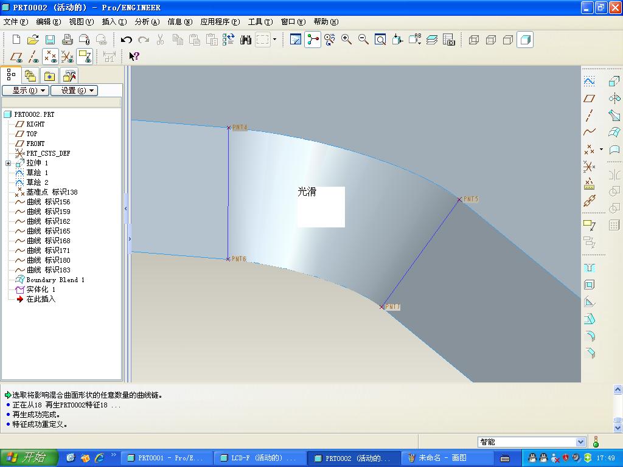The height and width of the screenshot is (467, 623).
Task: Toggle the orient mode icon
Action: tap(329, 40)
